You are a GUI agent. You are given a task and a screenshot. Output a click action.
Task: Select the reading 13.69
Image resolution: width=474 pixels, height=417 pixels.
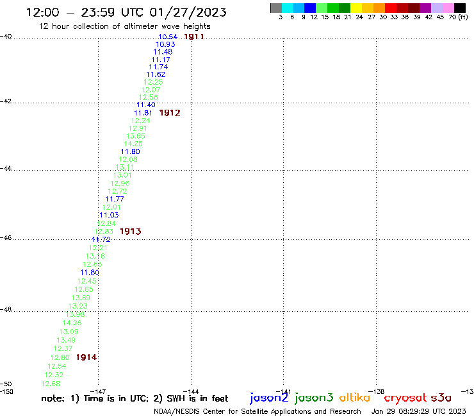coord(81,298)
